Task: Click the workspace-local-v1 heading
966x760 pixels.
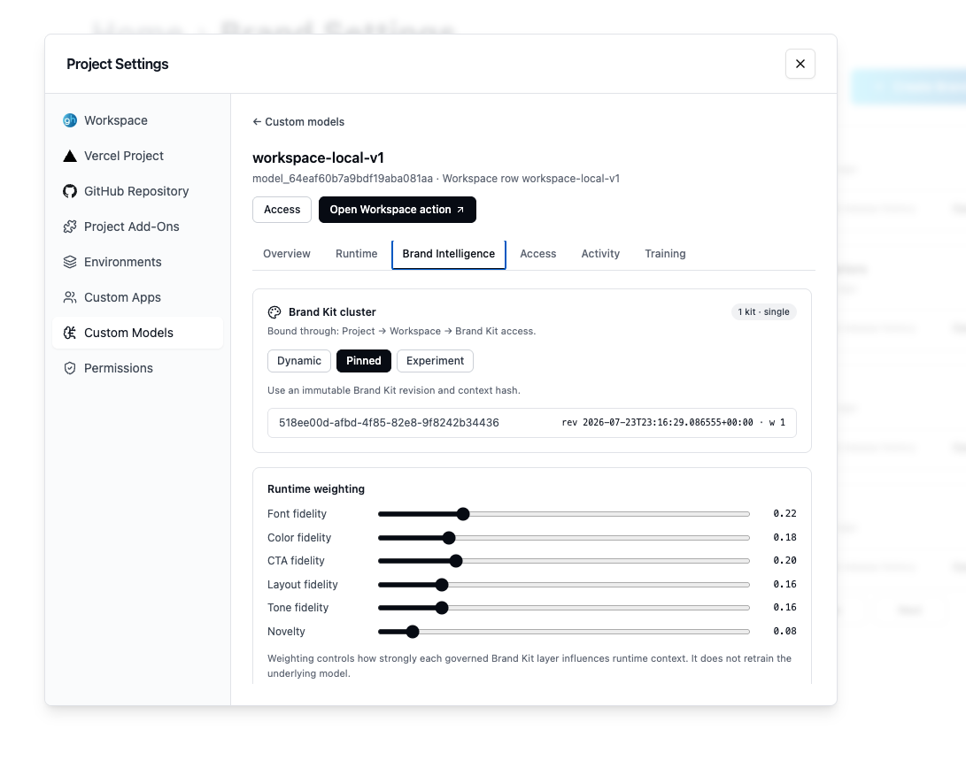Action: point(318,157)
